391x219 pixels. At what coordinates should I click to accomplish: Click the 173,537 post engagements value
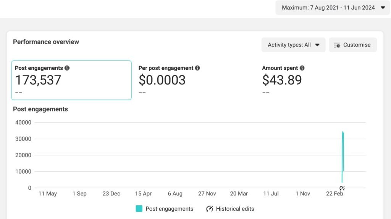coord(38,80)
